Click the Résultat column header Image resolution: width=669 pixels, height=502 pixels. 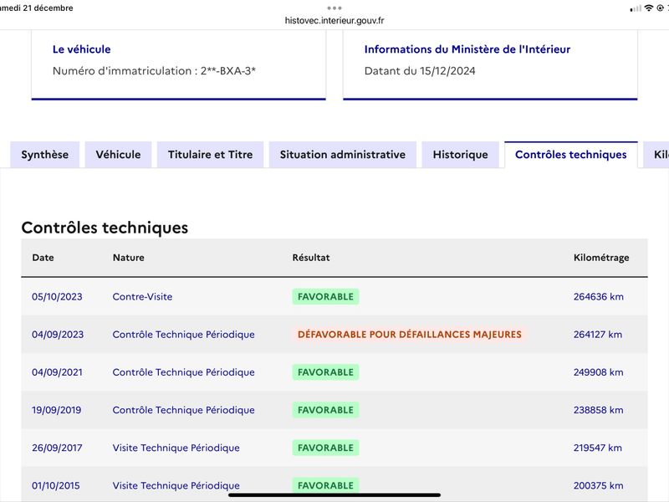[311, 258]
